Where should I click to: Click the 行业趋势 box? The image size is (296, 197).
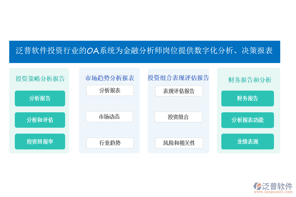point(110,143)
